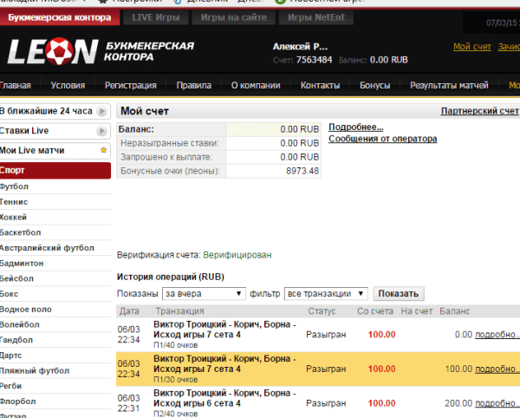Click Подробнее... balance link
This screenshot has width=520, height=418.
pyautogui.click(x=356, y=127)
